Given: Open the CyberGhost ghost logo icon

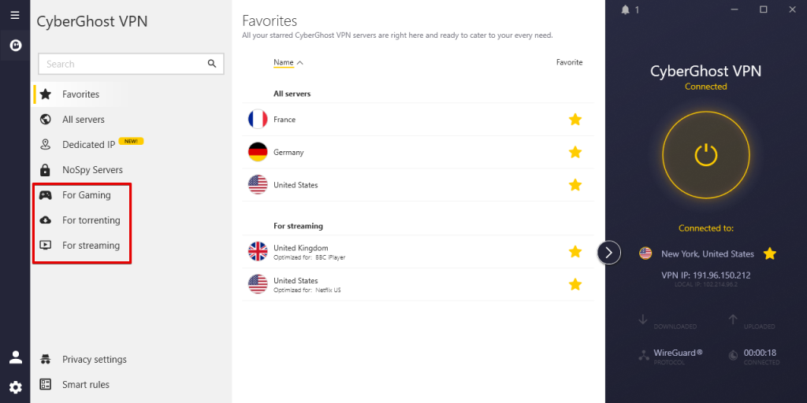Looking at the screenshot, I should [x=15, y=44].
